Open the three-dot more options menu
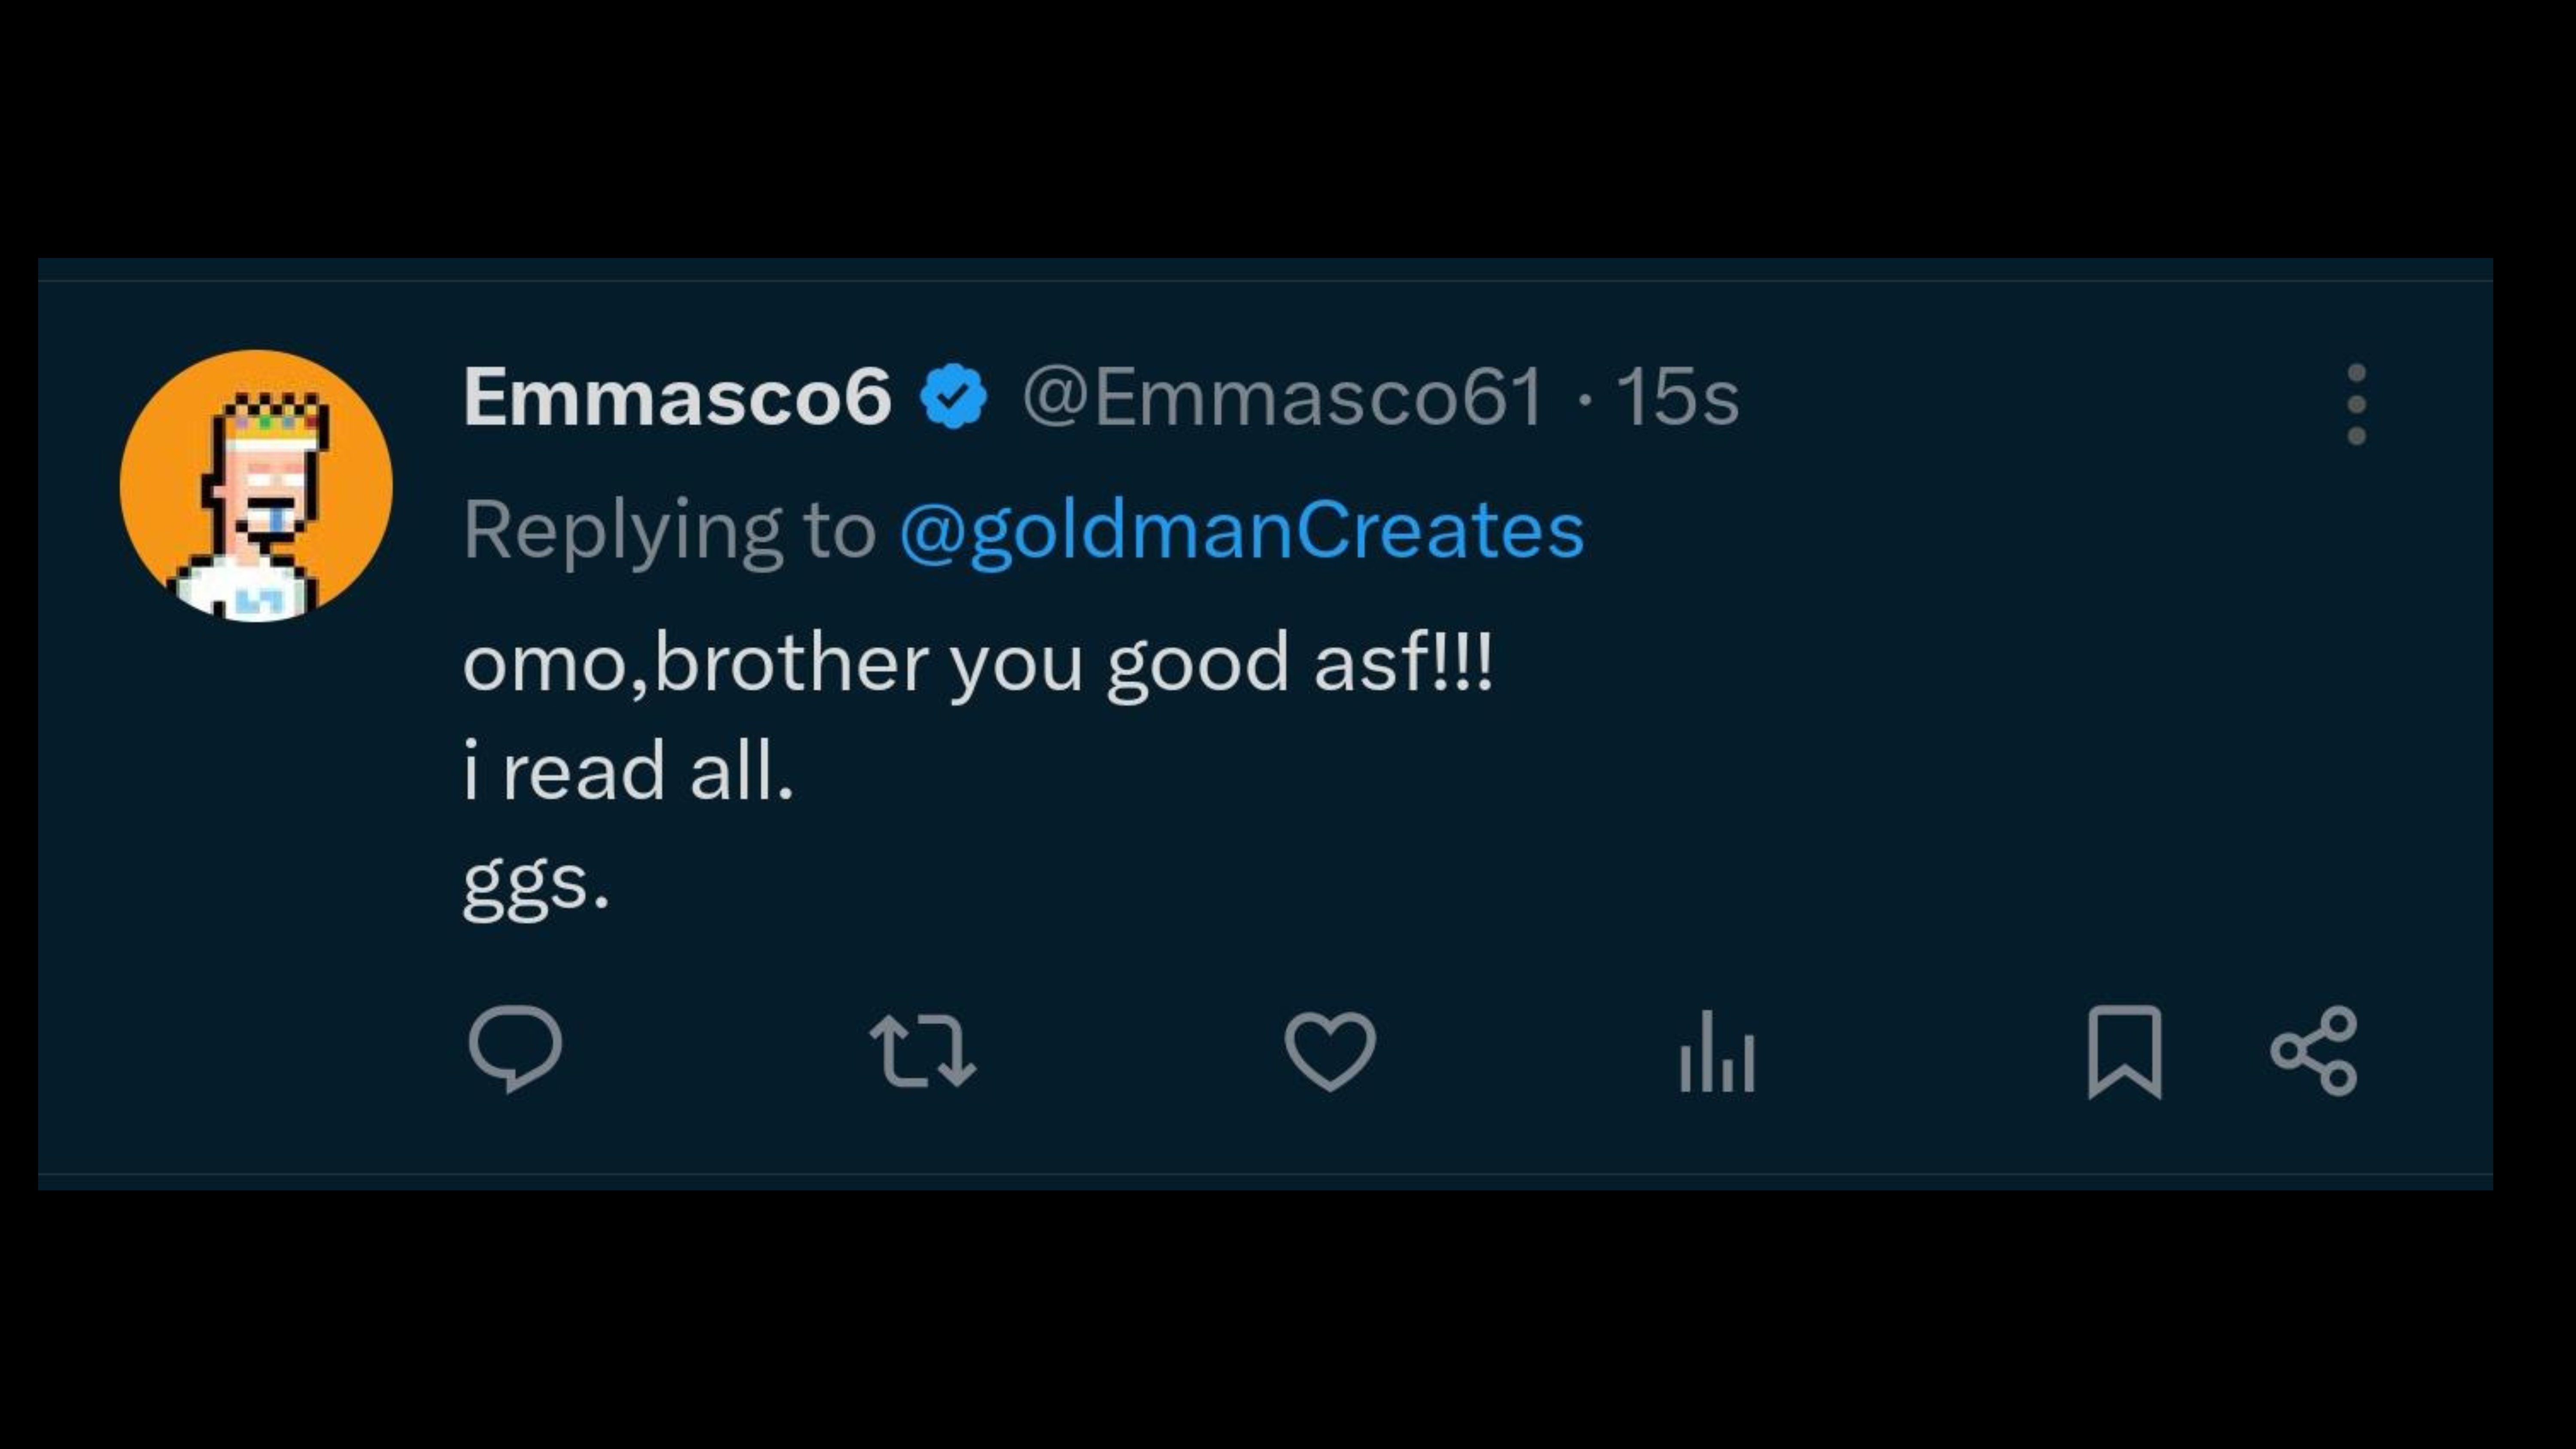 click(2356, 404)
